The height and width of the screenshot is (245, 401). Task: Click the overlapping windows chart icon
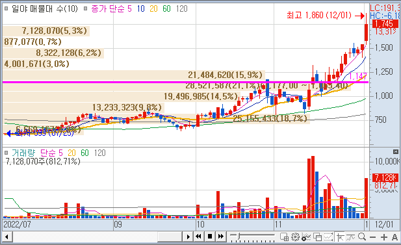click(x=317, y=237)
